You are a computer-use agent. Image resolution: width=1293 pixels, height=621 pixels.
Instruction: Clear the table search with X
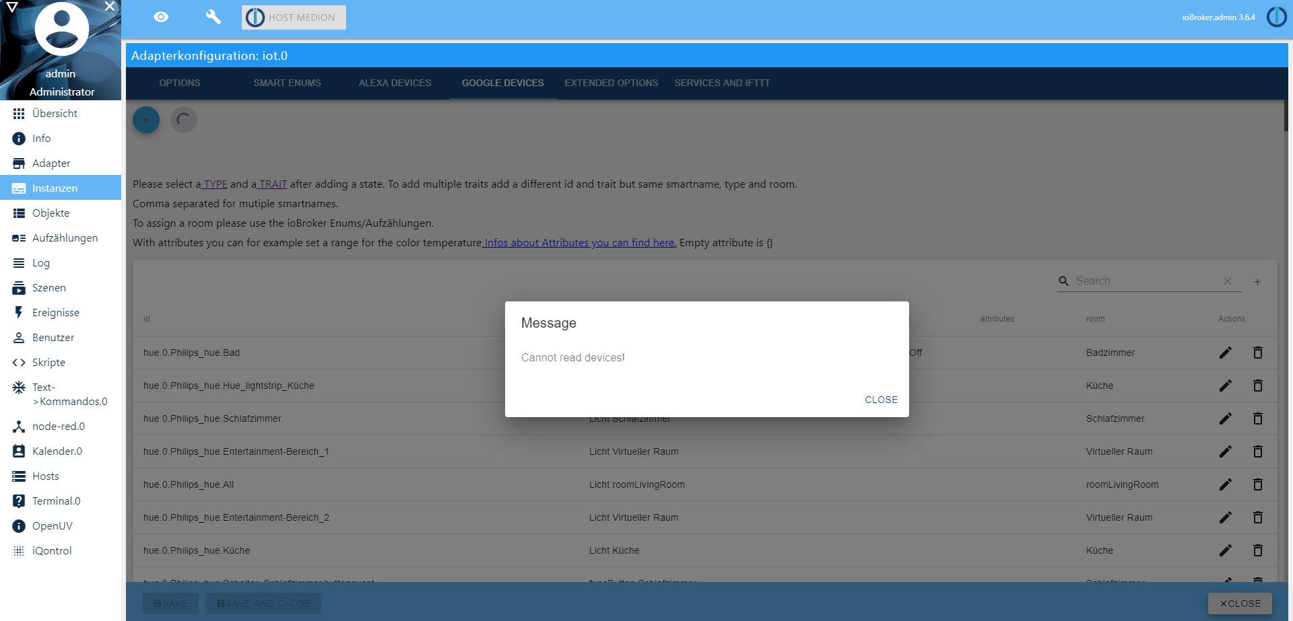(1228, 281)
